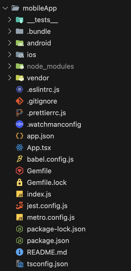Click the lock icon beside Gemfile.lock
Viewport: 131px width, 271px height.
pos(20,183)
